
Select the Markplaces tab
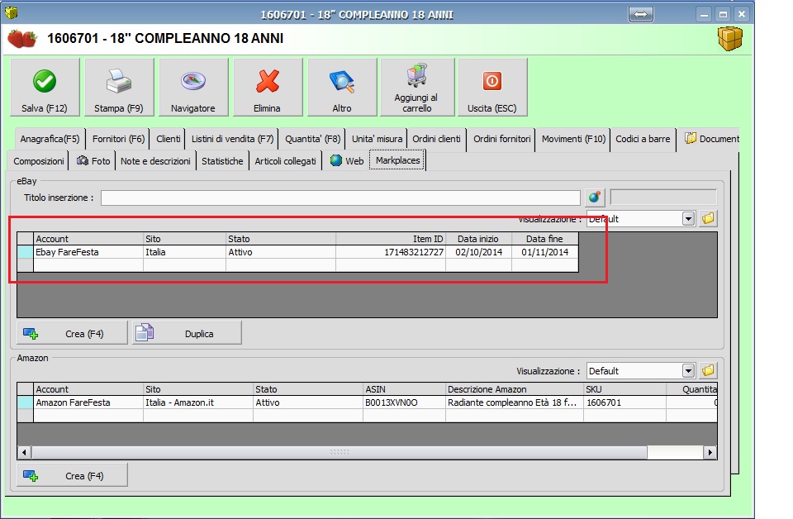coord(397,160)
